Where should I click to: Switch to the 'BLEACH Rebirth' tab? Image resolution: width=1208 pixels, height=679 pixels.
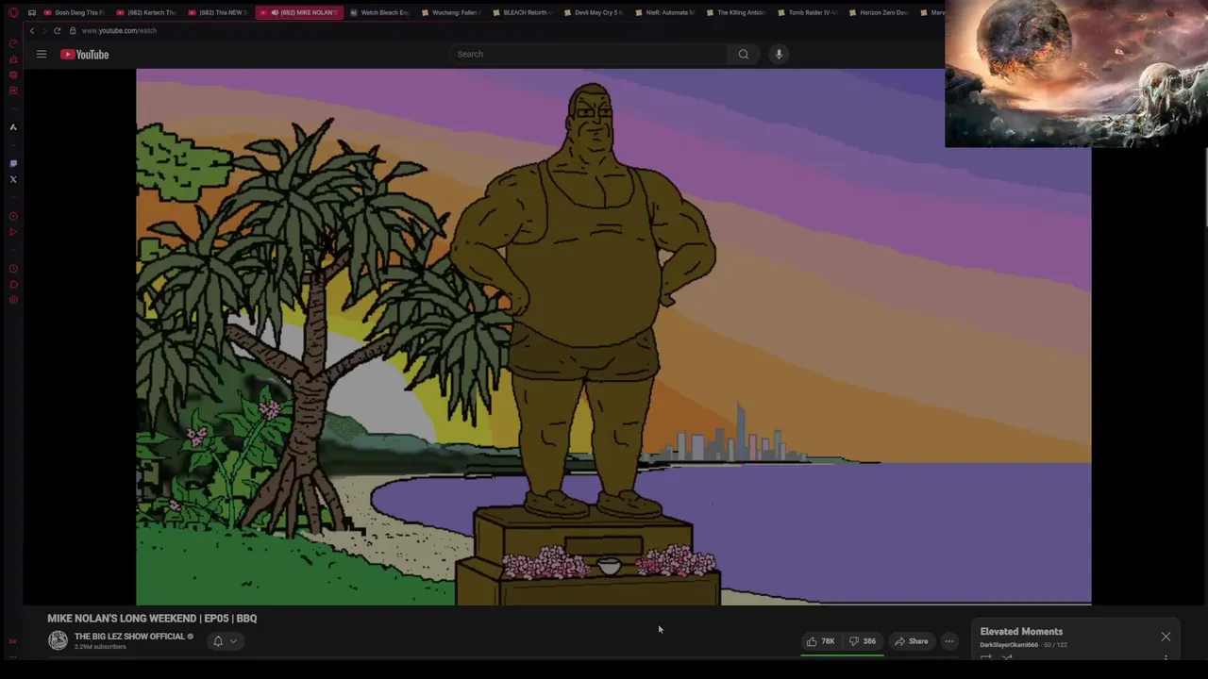(x=523, y=12)
